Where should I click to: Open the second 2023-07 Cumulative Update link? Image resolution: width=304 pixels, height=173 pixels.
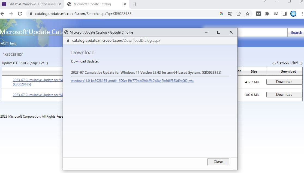point(38,95)
